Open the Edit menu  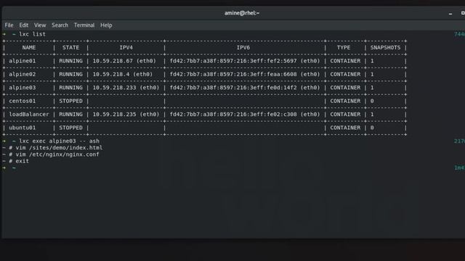coord(24,25)
